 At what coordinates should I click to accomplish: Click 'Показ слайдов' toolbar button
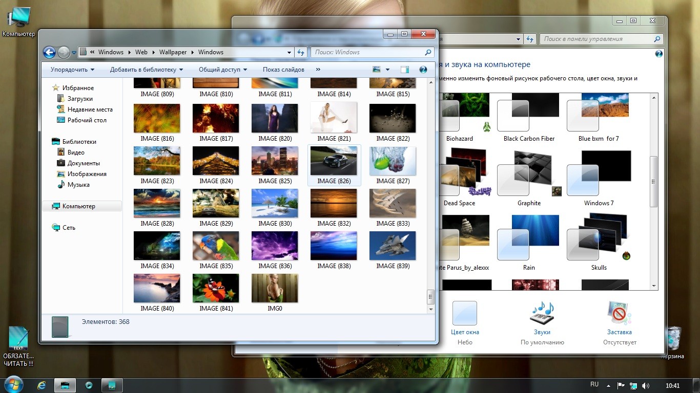tap(283, 70)
